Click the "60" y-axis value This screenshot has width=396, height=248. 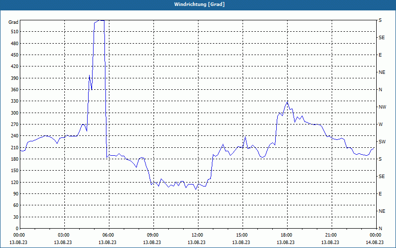coord(16,205)
